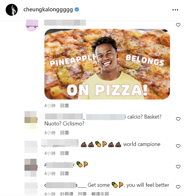Click reply under the emoji-only pizza comment
Image resolution: width=184 pixels, height=196 pixels.
(x=64, y=173)
